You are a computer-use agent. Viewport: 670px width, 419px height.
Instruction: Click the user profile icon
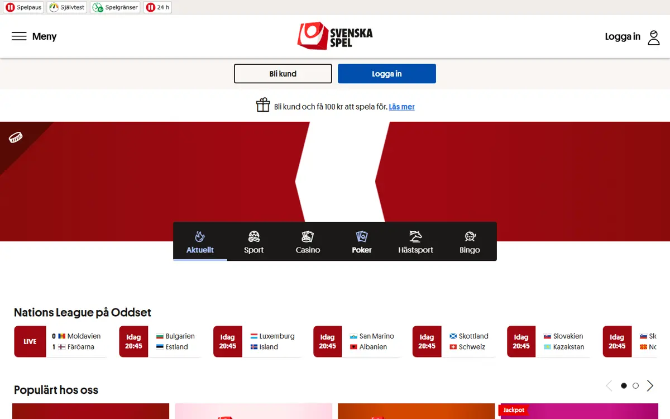pyautogui.click(x=654, y=37)
